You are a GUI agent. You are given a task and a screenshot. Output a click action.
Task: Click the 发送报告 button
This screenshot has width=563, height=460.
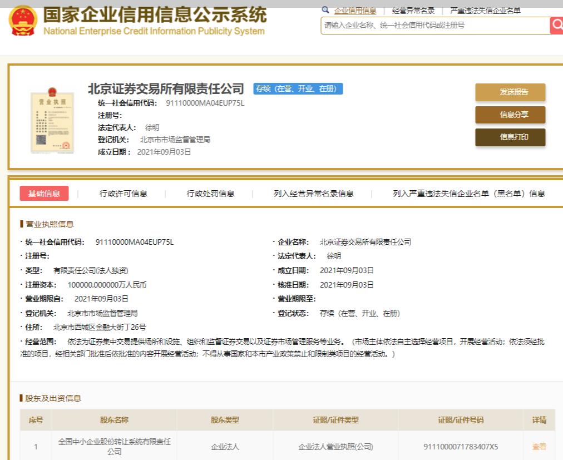pos(510,92)
